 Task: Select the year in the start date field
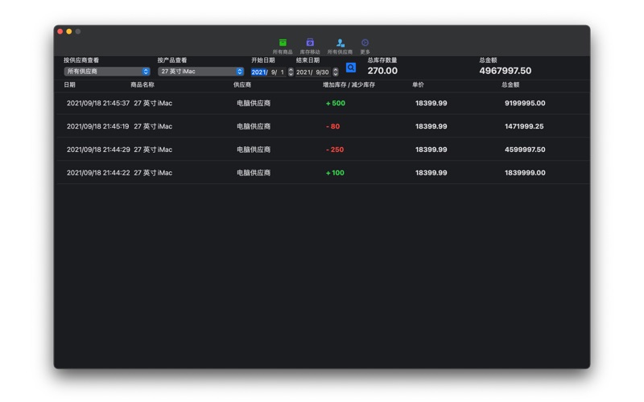pyautogui.click(x=258, y=72)
